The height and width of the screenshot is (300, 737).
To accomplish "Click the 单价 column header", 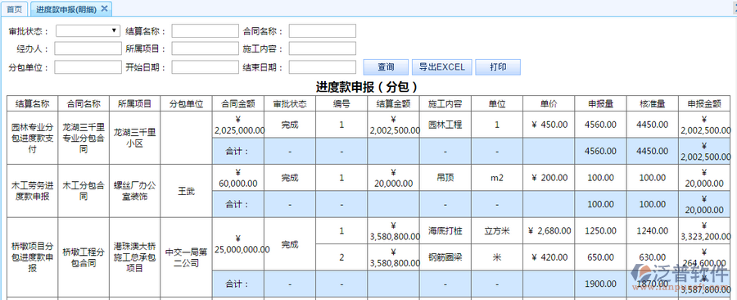I will point(549,103).
